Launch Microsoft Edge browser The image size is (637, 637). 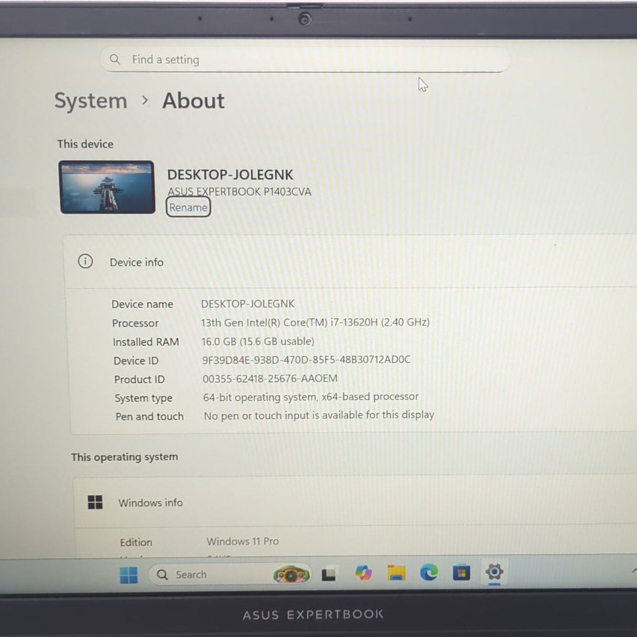coord(429,572)
